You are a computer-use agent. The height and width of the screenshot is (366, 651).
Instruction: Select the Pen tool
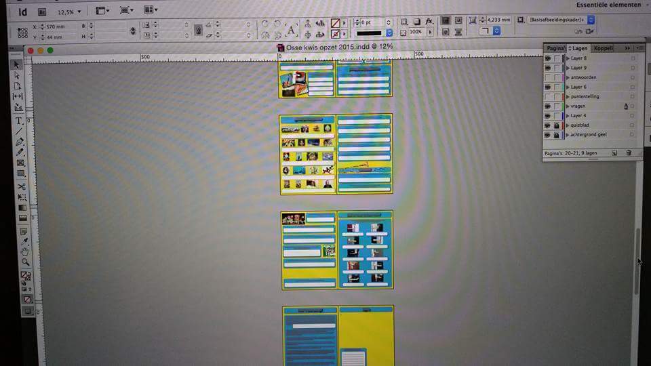(20, 142)
